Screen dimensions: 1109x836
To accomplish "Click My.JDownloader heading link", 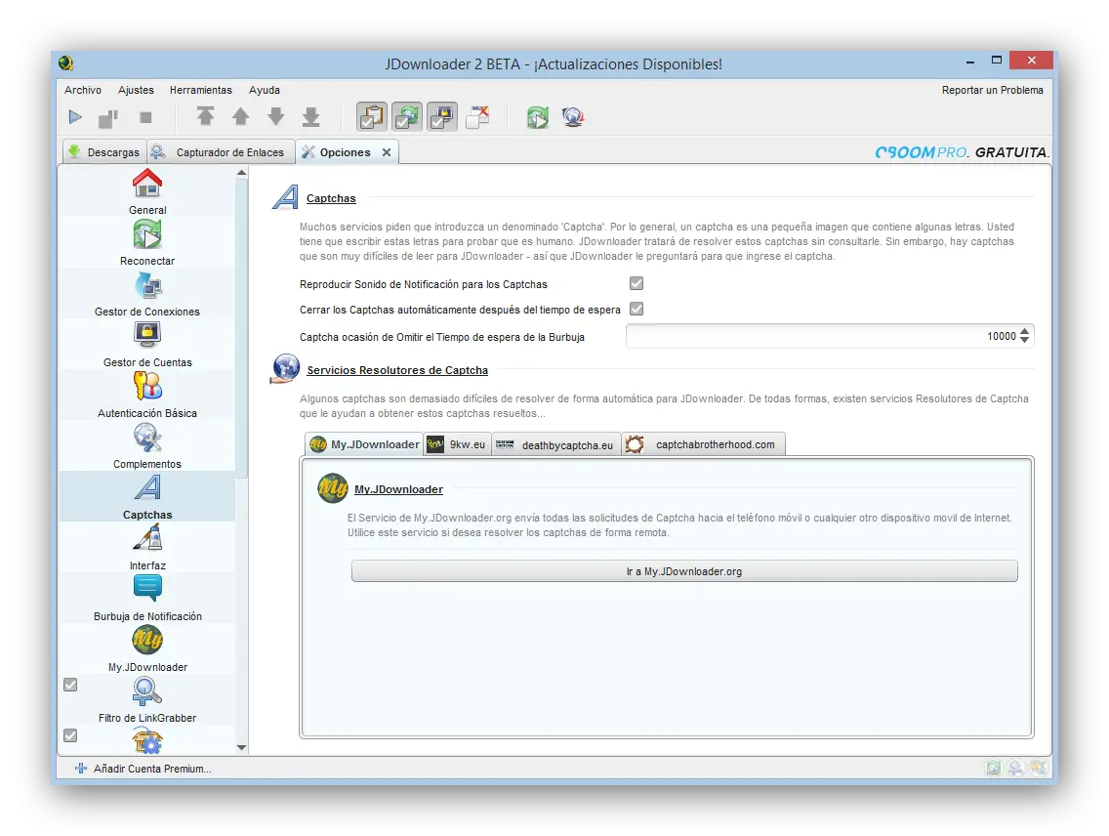I will [398, 489].
